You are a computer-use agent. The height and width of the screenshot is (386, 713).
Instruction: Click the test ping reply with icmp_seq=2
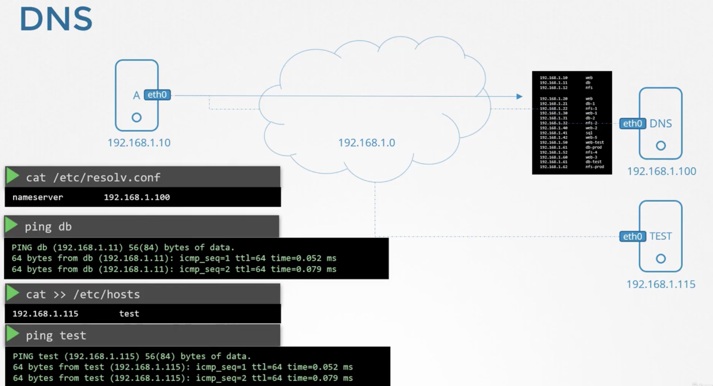tap(183, 378)
